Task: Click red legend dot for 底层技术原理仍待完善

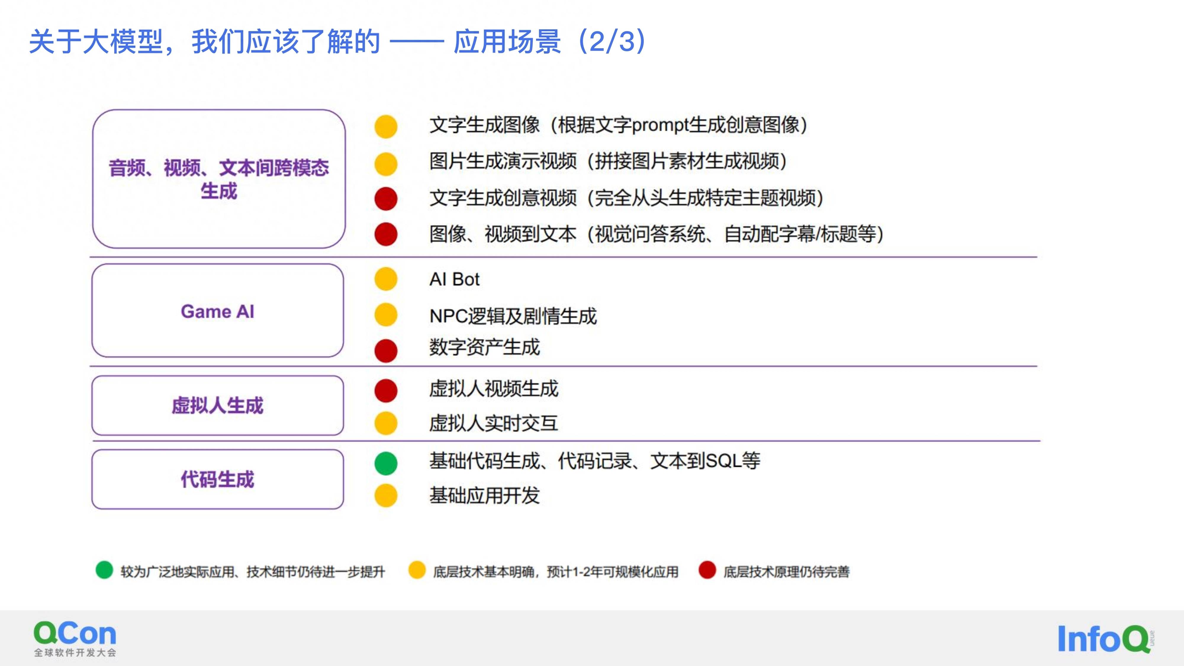Action: [707, 570]
